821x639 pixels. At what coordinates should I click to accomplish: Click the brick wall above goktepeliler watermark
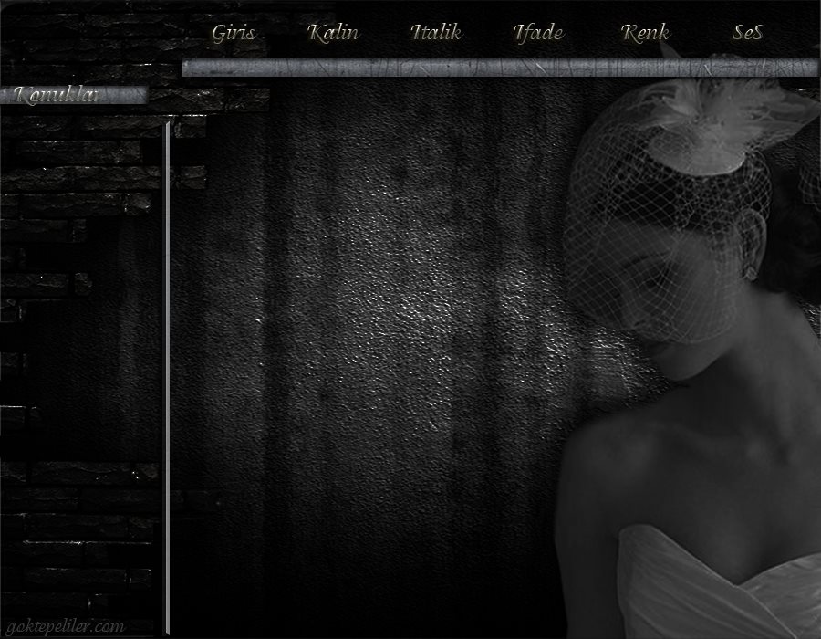coord(78,545)
